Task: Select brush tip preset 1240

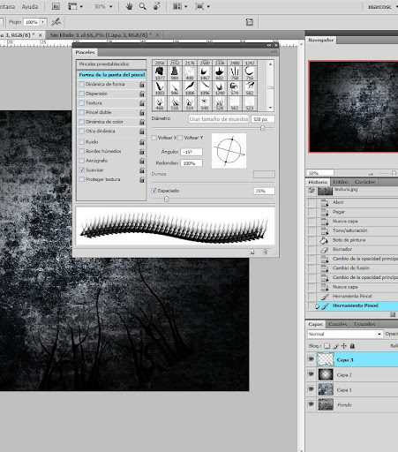Action: pyautogui.click(x=220, y=87)
